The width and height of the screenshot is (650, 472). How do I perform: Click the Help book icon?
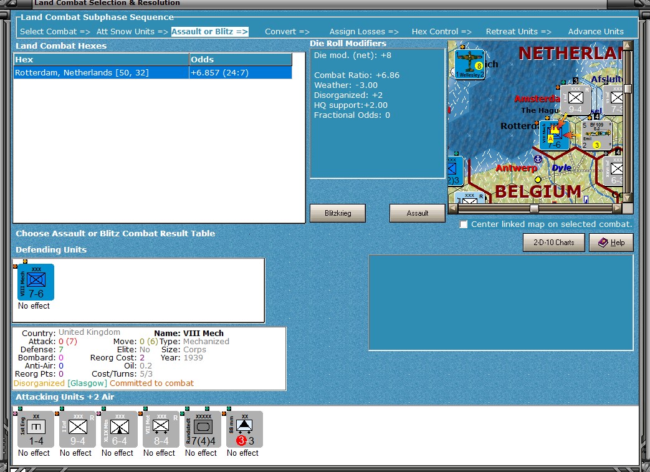603,242
